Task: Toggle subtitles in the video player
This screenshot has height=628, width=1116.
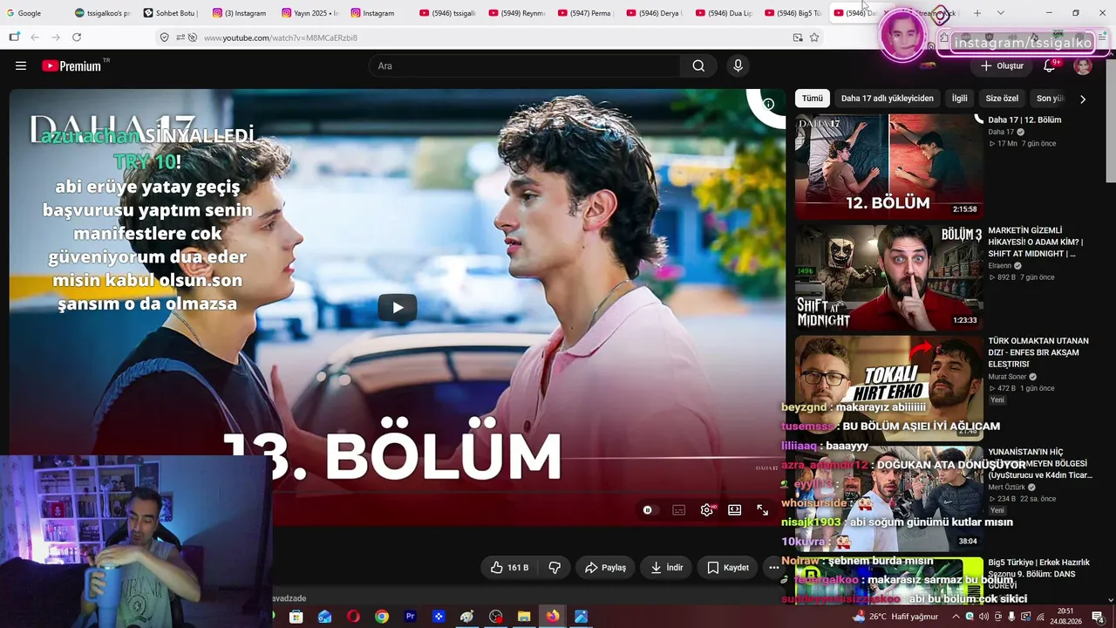Action: coord(678,510)
